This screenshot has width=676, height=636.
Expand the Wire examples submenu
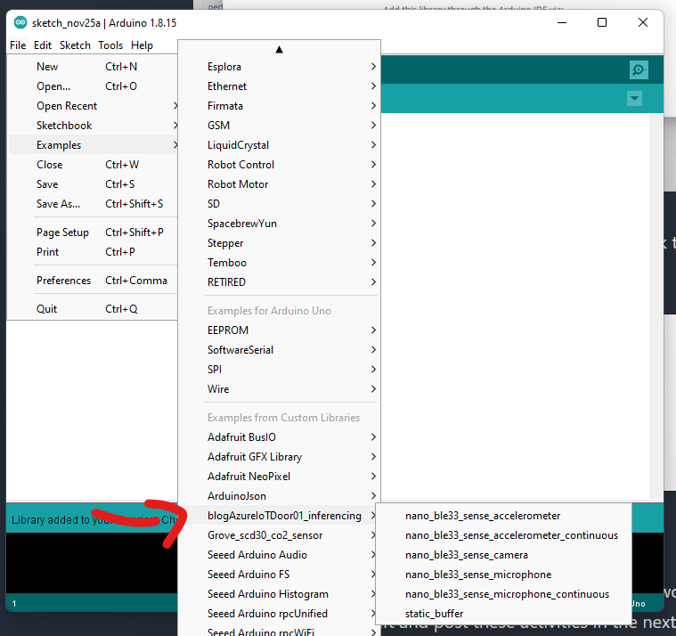click(280, 389)
